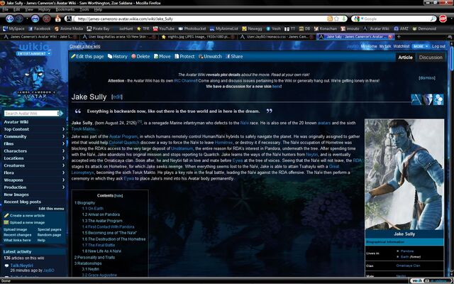
Task: Open the Photobucket bookmark
Action: tap(192, 28)
